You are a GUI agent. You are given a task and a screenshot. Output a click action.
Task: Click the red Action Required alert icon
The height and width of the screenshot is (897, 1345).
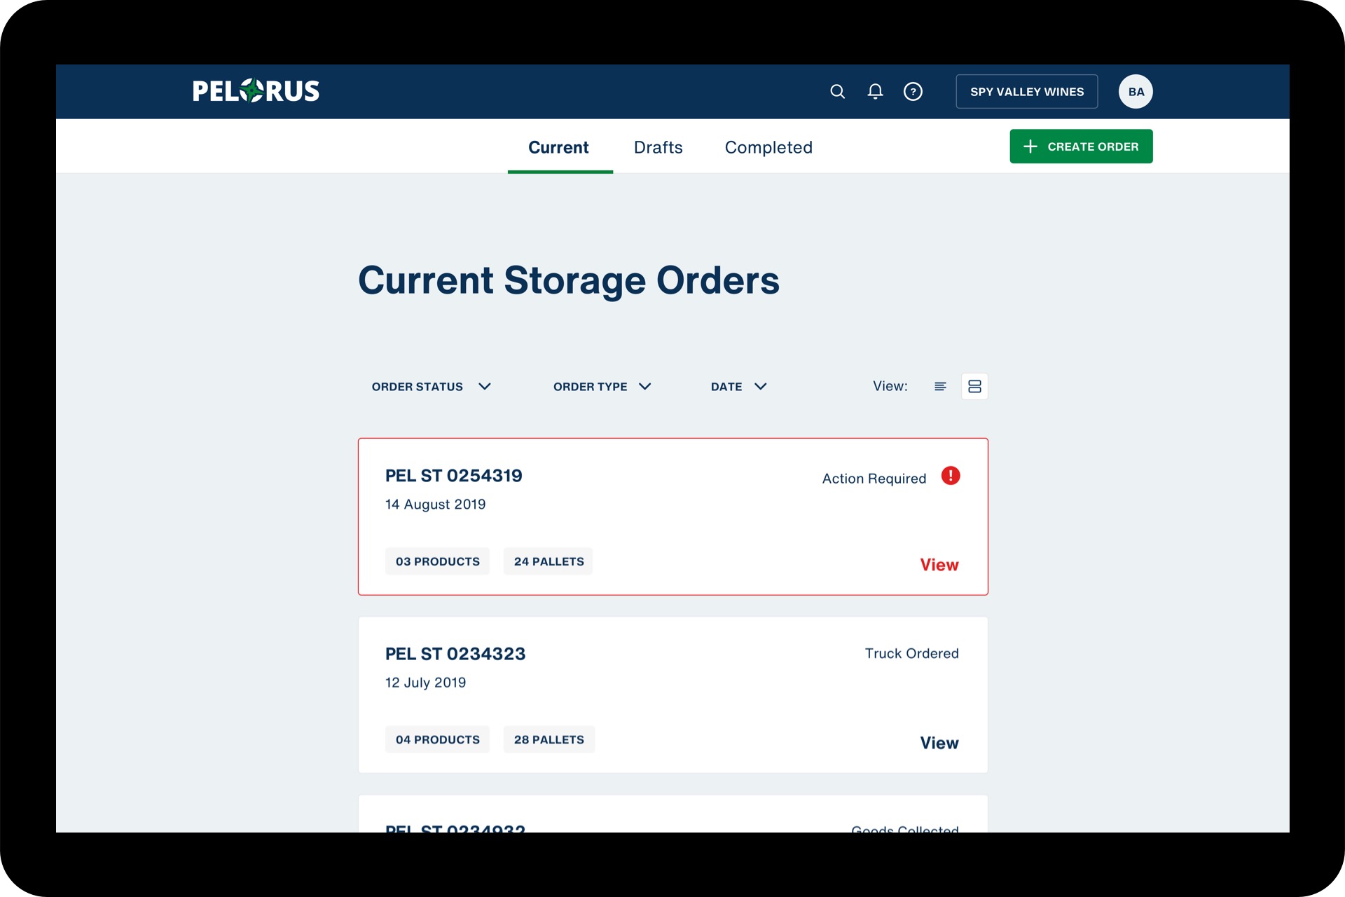tap(951, 476)
